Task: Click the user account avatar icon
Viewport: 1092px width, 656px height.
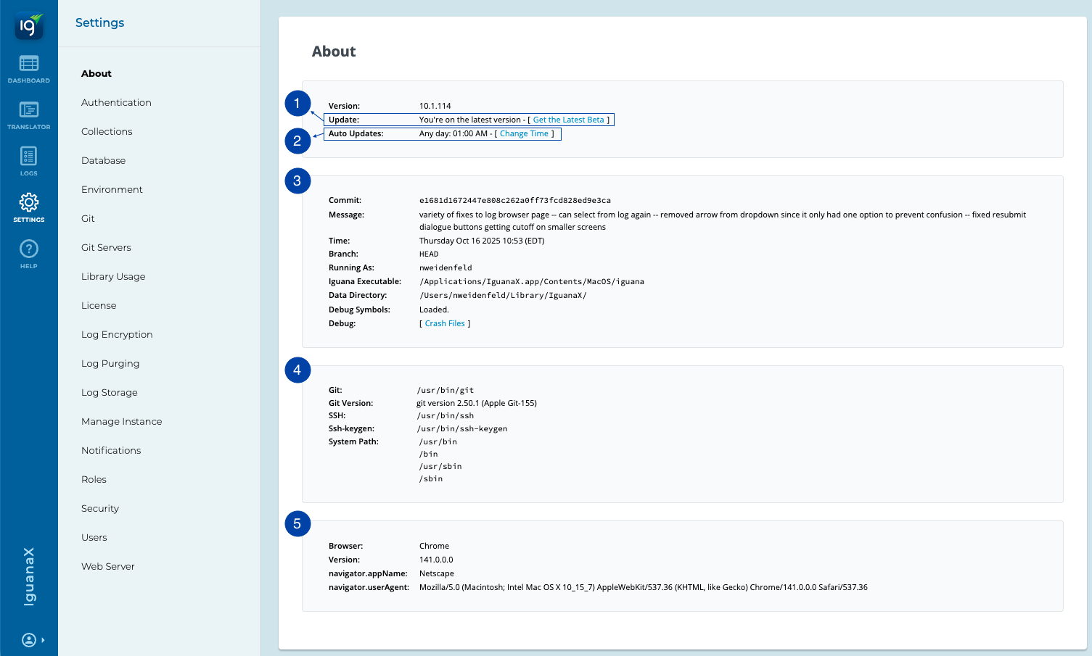Action: point(28,640)
